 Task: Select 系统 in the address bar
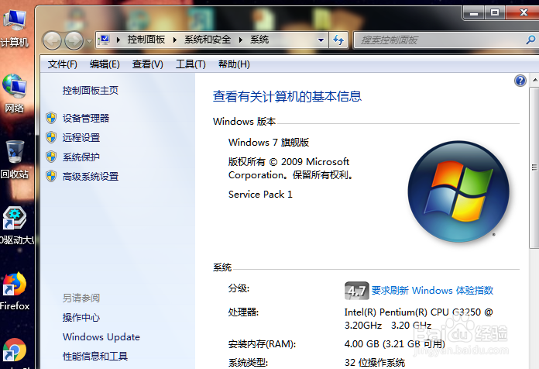[x=259, y=40]
